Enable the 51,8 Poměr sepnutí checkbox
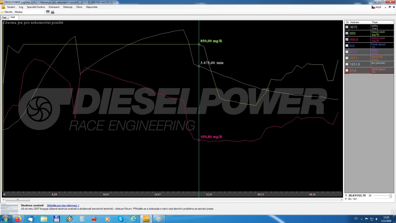The height and width of the screenshot is (223, 396). (346, 70)
